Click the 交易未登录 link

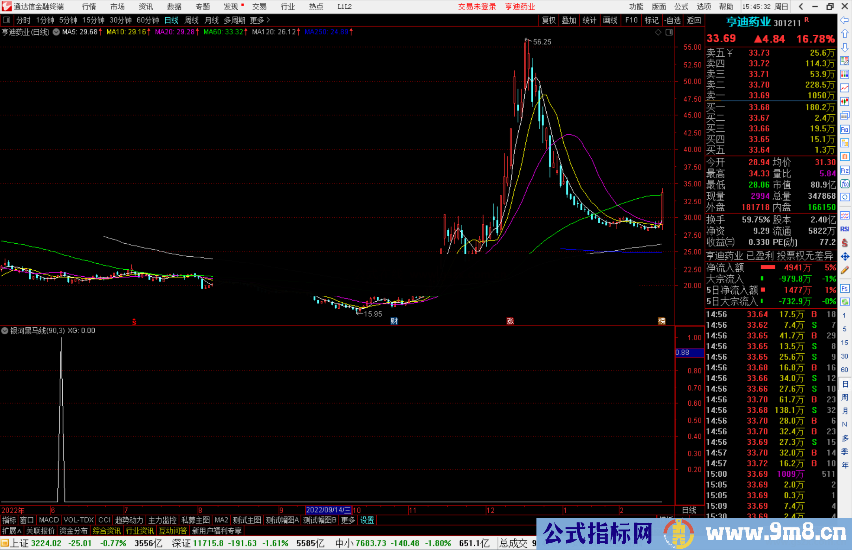tap(477, 7)
